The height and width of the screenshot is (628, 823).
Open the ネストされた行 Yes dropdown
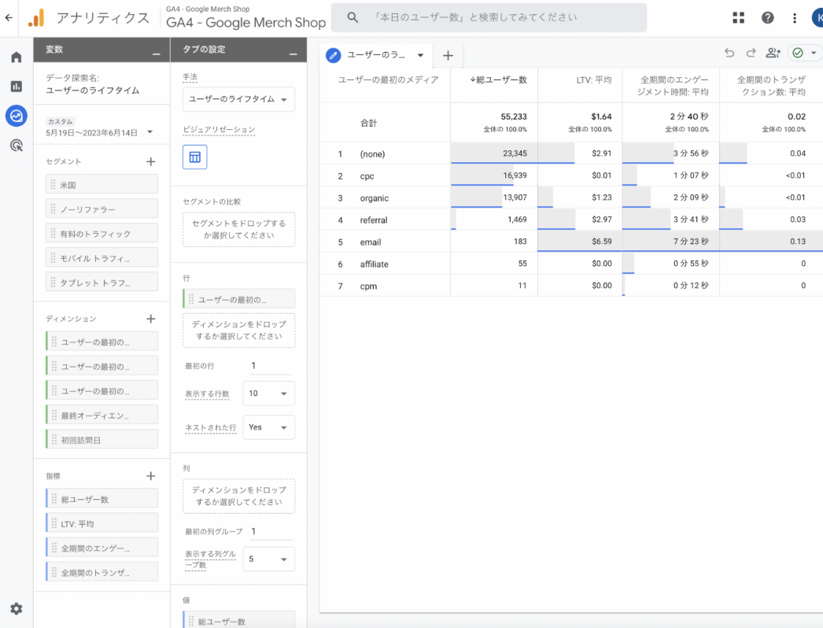(x=269, y=427)
